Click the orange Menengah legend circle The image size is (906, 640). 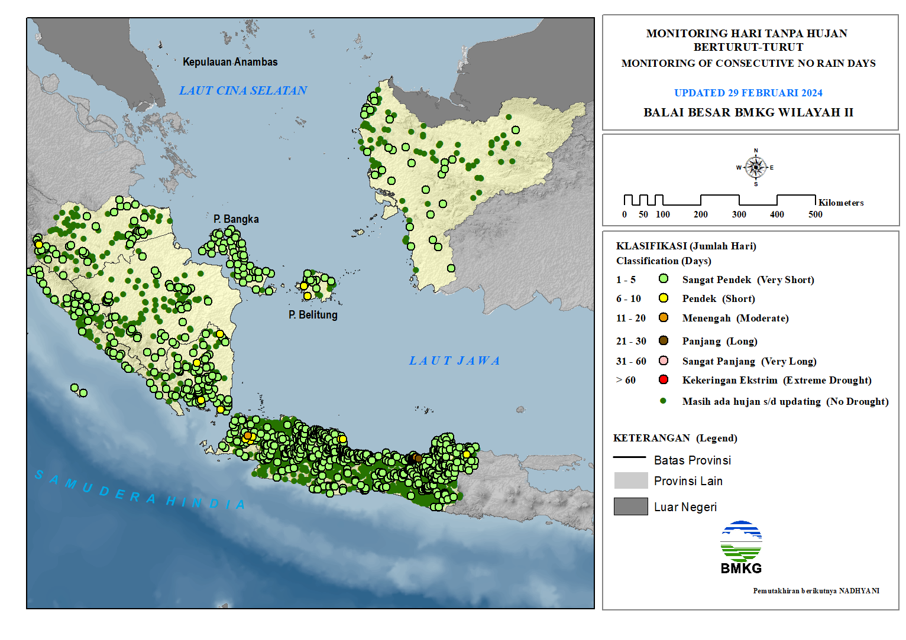(x=664, y=317)
